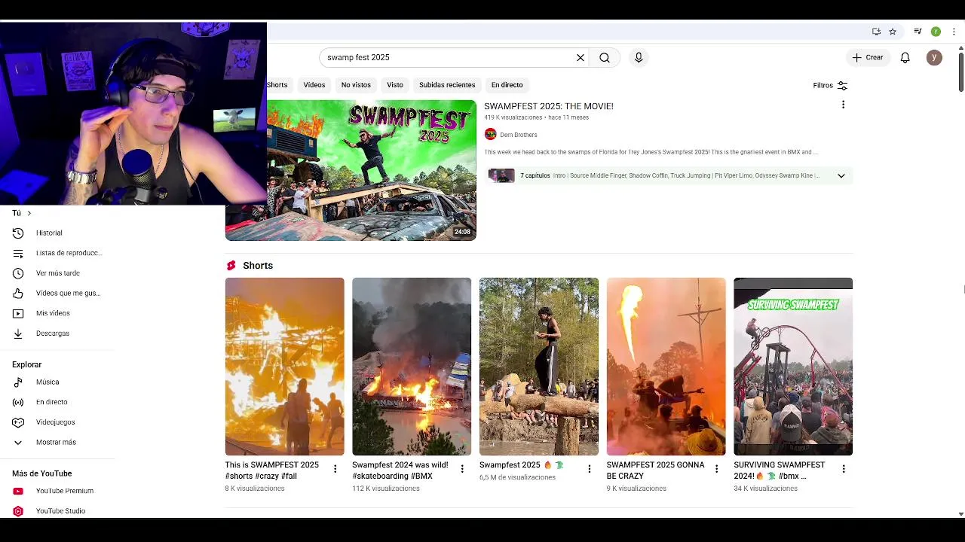Click the magnifying glass search button
This screenshot has width=965, height=542.
pyautogui.click(x=605, y=57)
